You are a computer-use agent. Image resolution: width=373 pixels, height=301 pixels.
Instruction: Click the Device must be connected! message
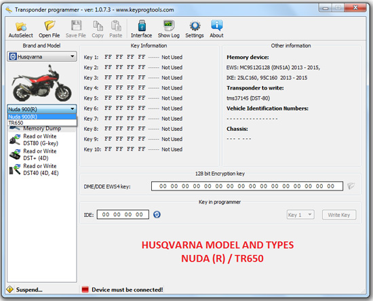click(x=127, y=289)
